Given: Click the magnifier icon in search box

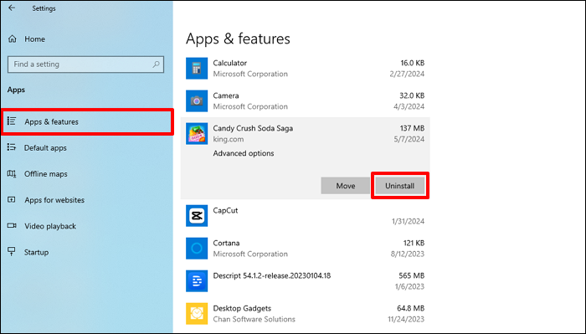Looking at the screenshot, I should point(156,64).
